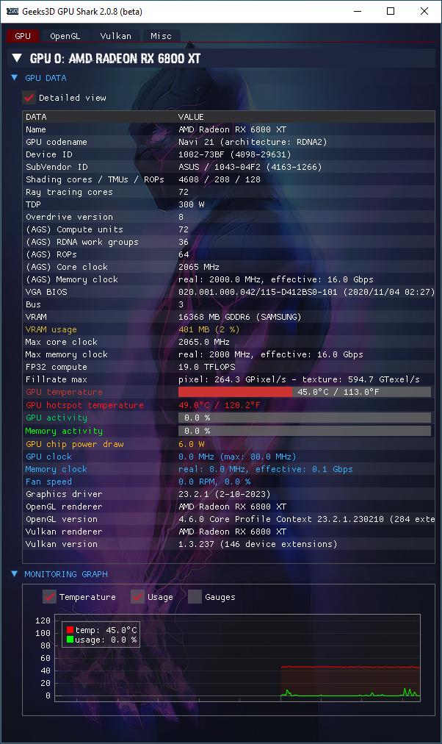
Task: Click the Max core clock label
Action: [62, 342]
